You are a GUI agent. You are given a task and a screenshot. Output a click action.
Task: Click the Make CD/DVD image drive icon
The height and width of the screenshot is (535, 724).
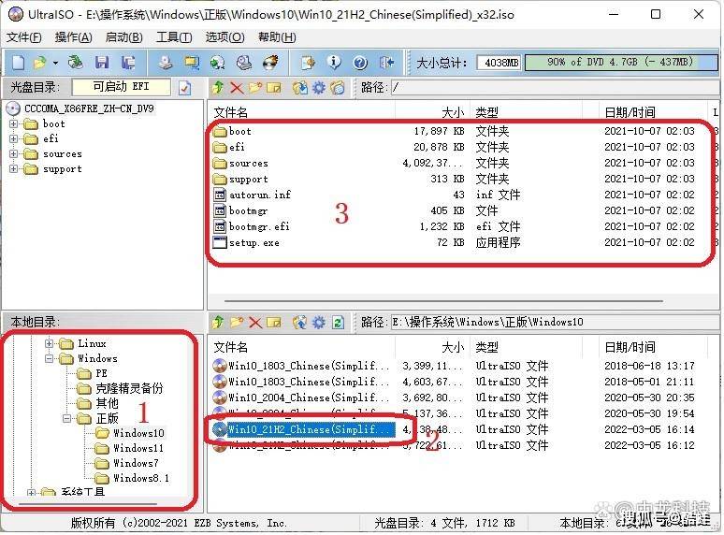165,63
